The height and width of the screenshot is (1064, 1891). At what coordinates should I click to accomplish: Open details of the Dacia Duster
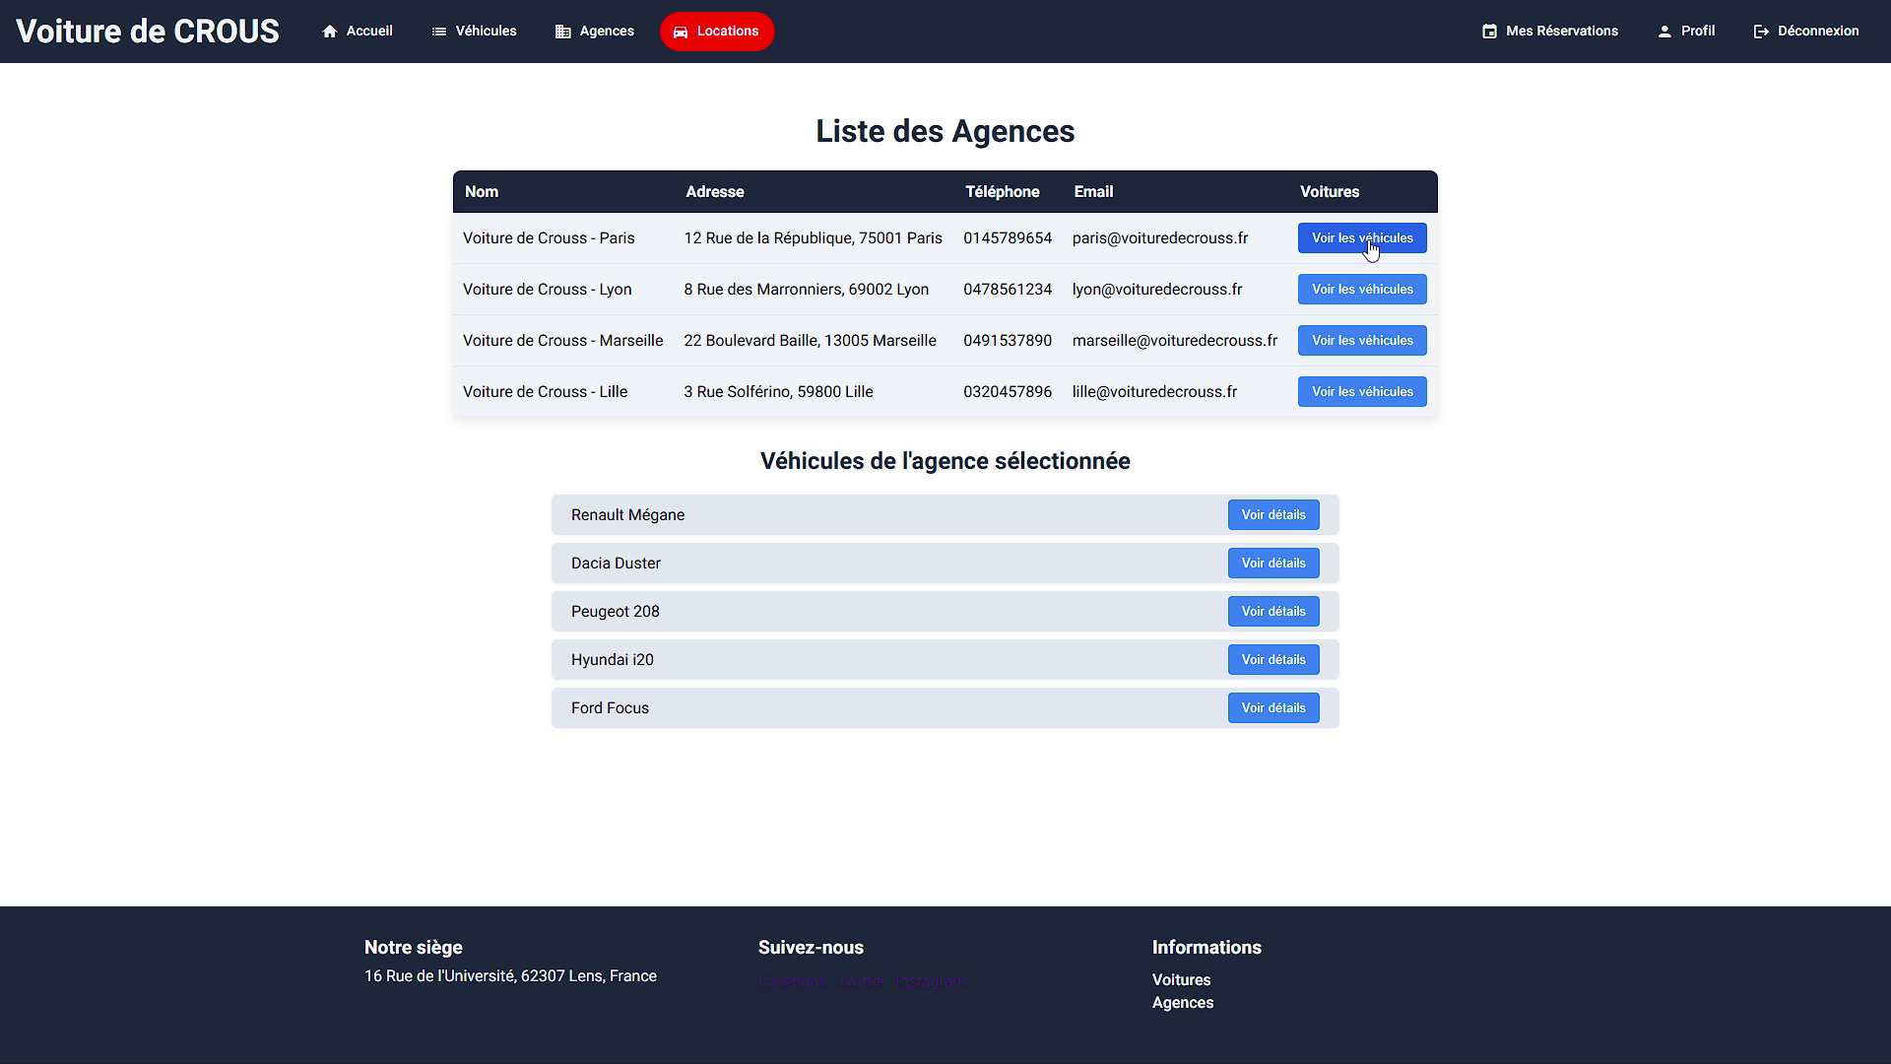[x=1272, y=563]
